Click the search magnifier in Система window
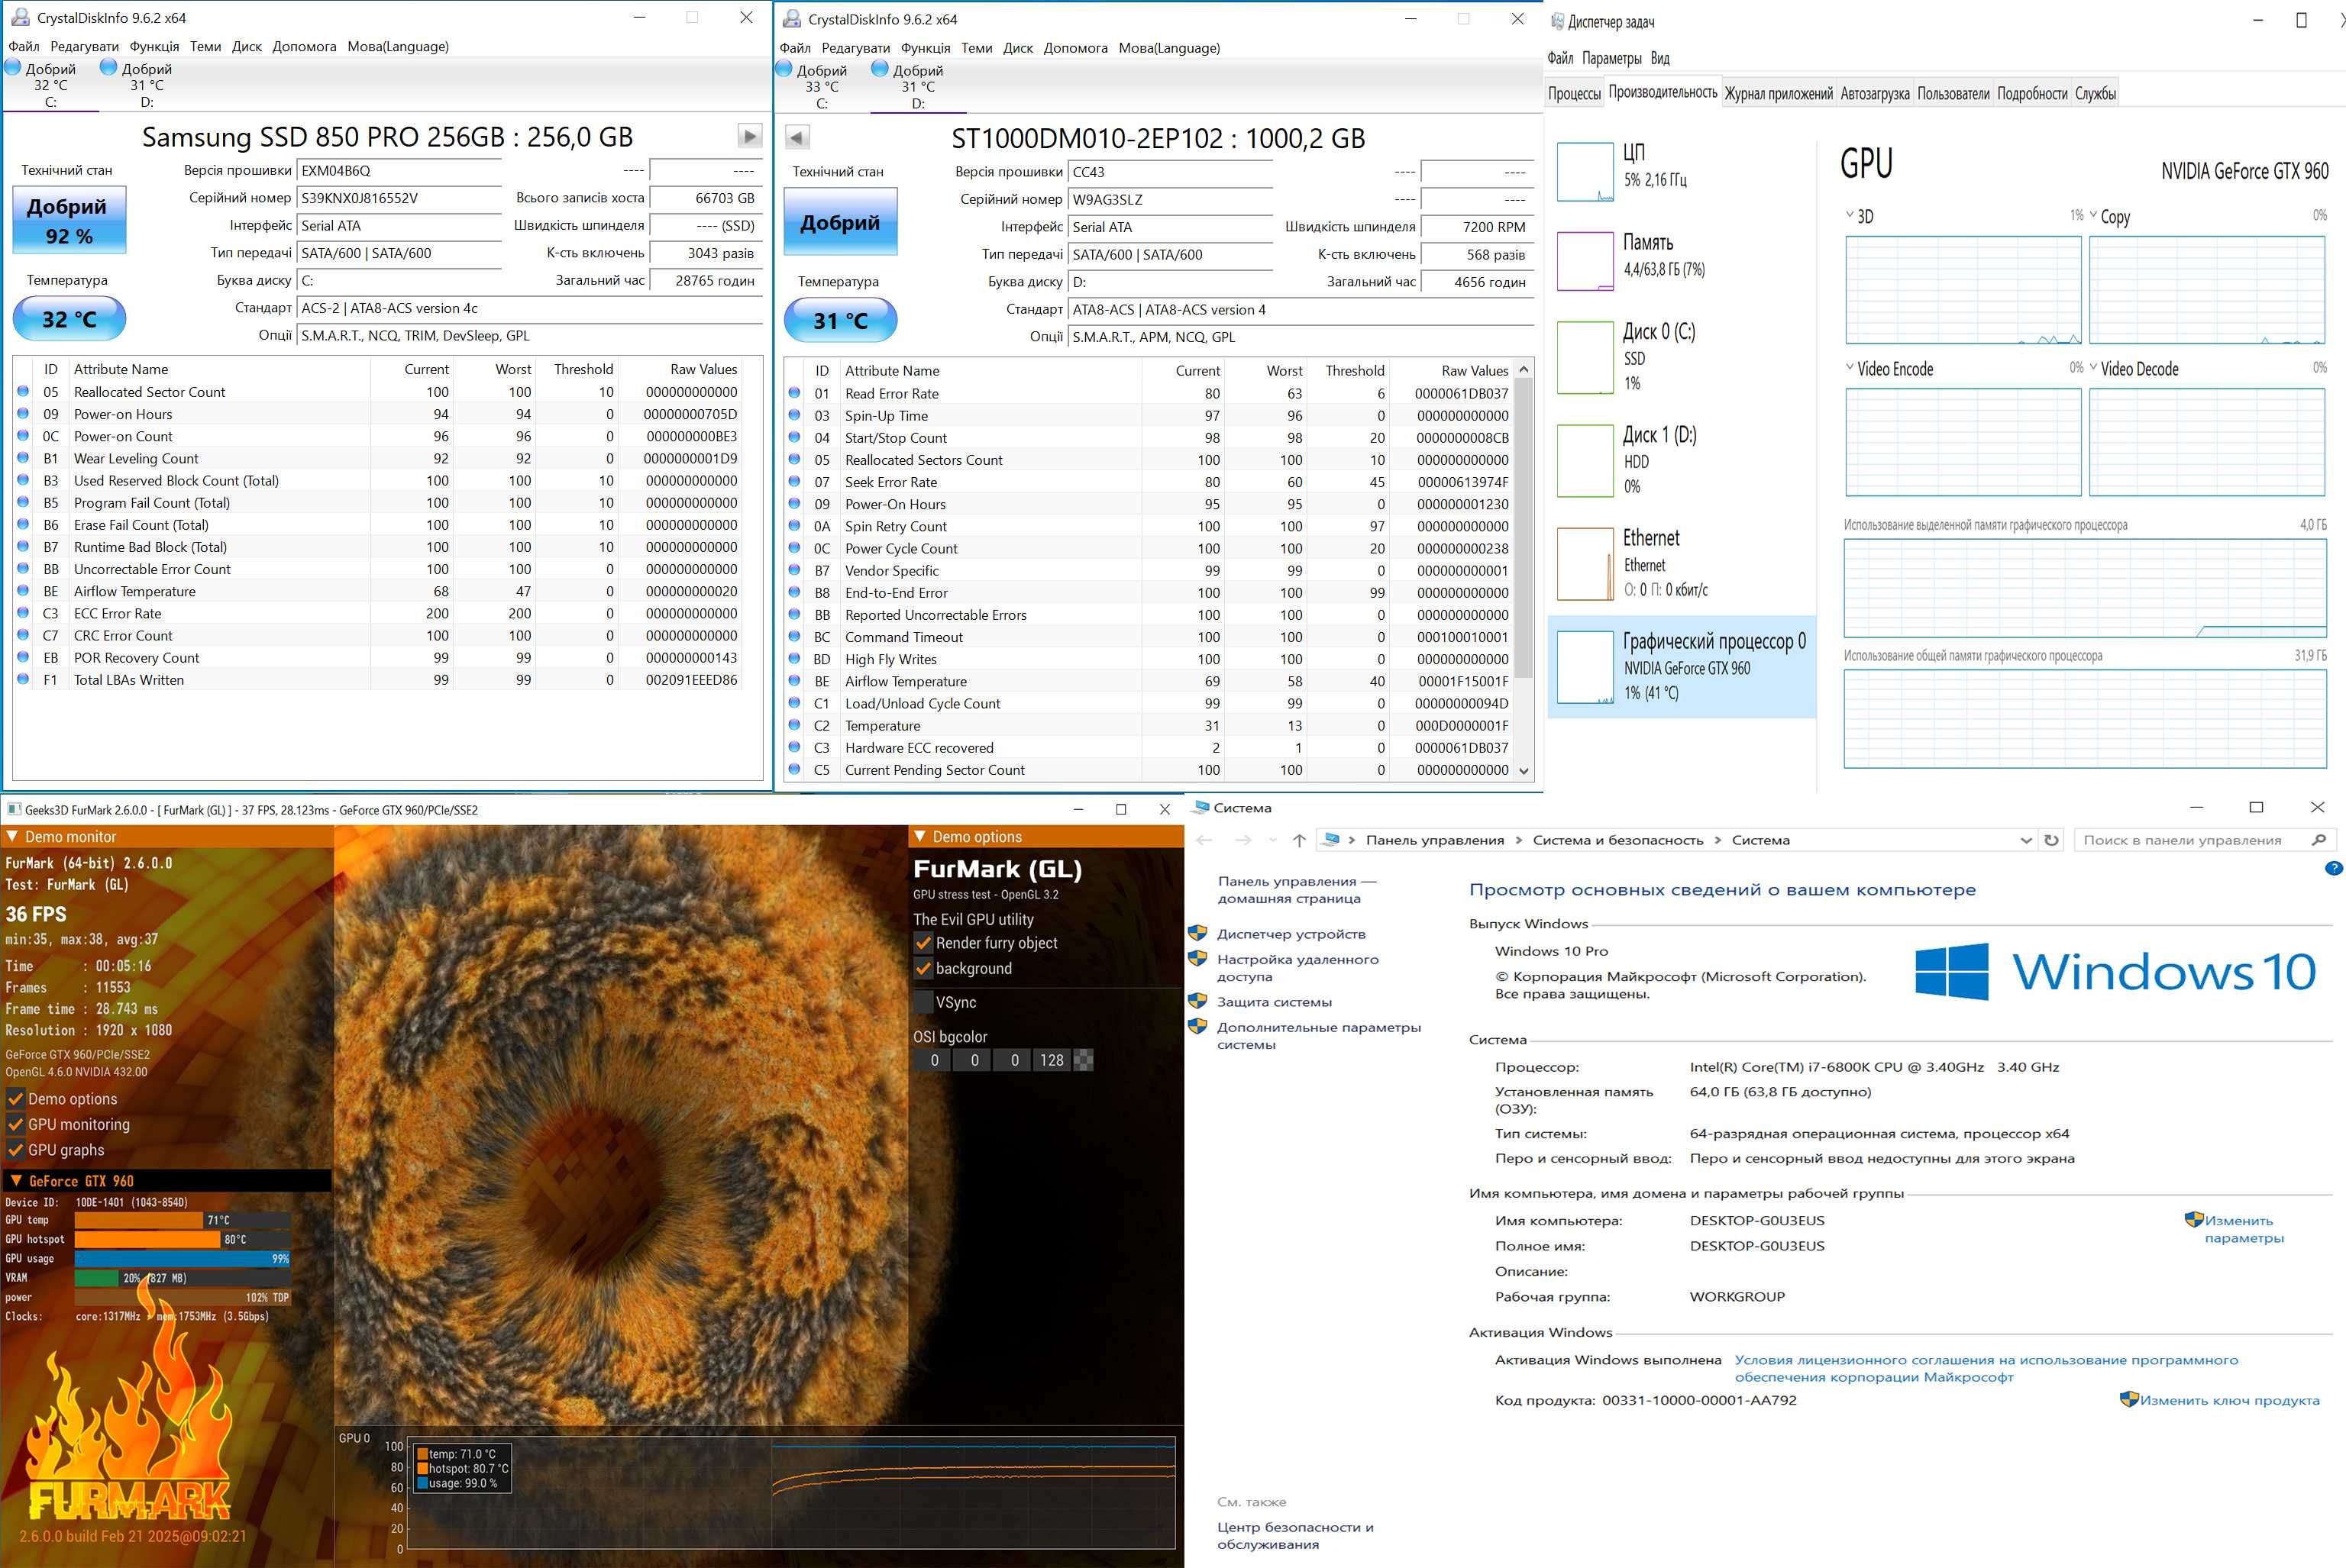This screenshot has height=1568, width=2346. tap(2318, 840)
